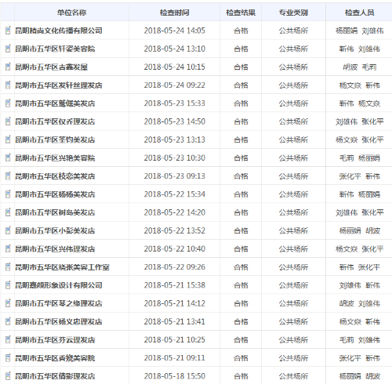Click the document icon for the 2018-05-18 15:50 row
392x384 pixels.
[8, 376]
